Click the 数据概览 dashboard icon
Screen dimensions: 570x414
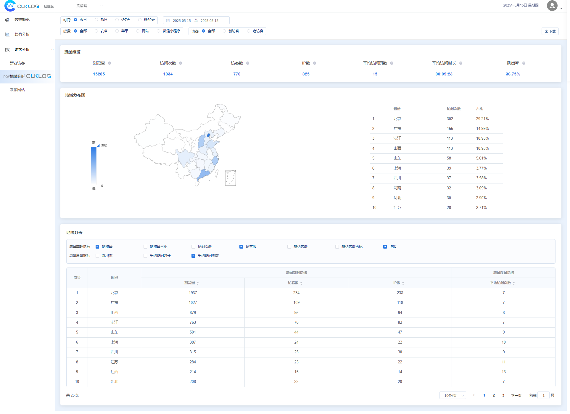tap(7, 20)
